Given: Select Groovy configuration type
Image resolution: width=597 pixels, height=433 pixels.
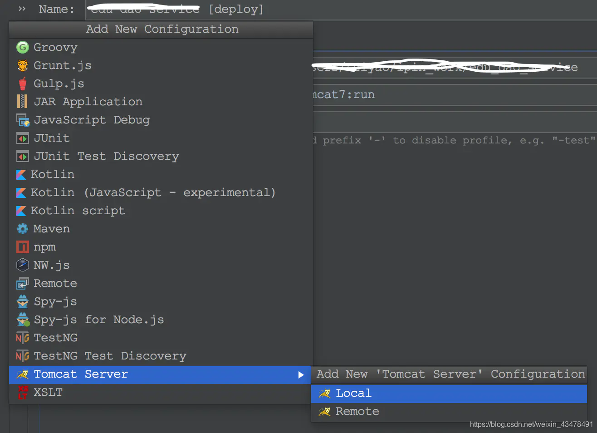Looking at the screenshot, I should tap(161, 47).
